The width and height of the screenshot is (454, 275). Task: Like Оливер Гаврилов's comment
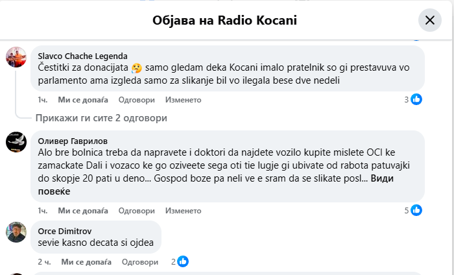pyautogui.click(x=81, y=211)
